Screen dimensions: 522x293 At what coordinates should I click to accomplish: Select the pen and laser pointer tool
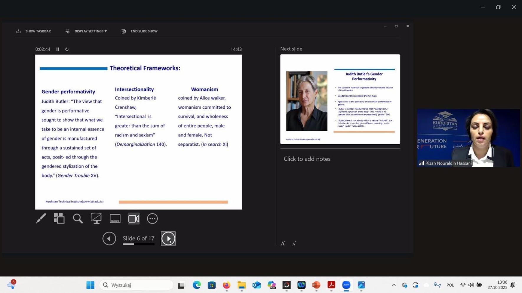pos(41,218)
